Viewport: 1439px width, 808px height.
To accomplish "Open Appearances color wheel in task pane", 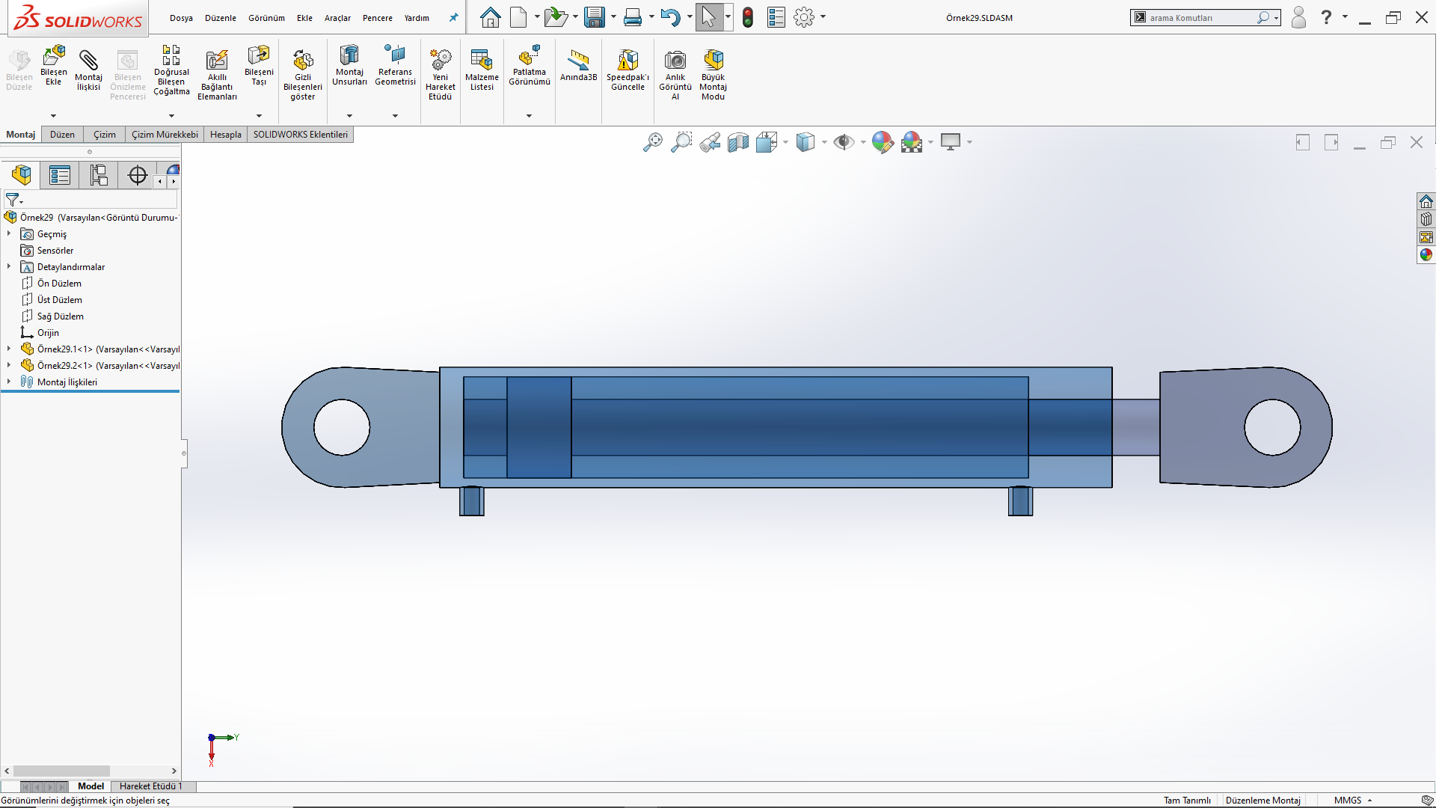I will click(1426, 254).
